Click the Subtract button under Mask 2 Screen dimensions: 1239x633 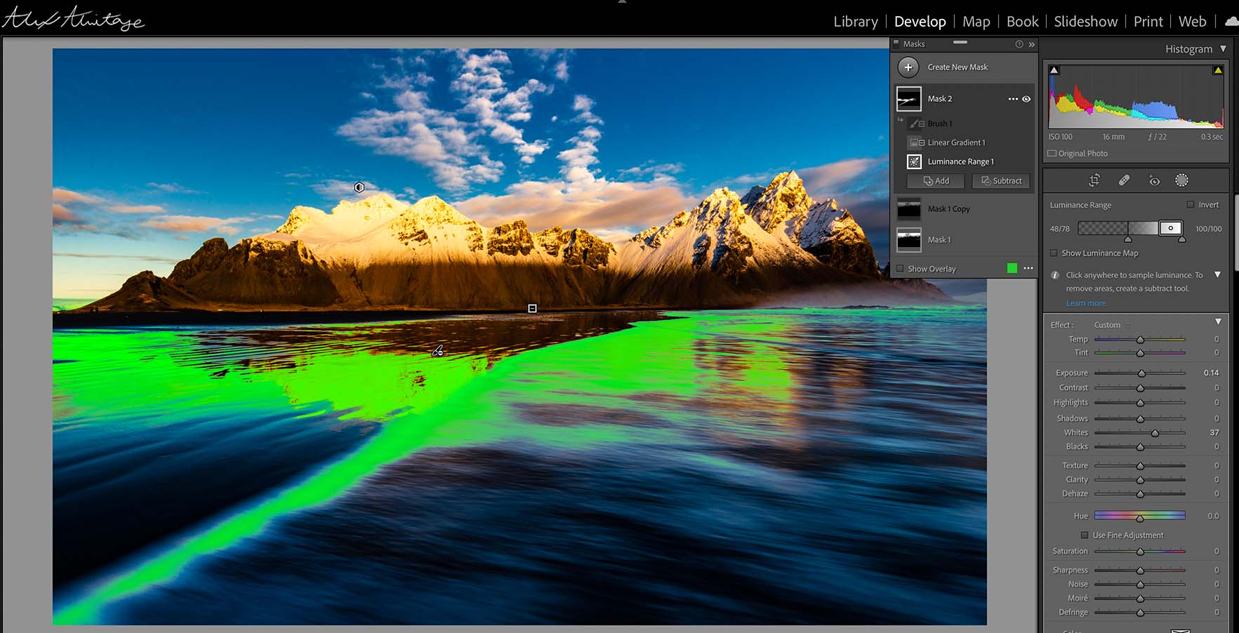pyautogui.click(x=1001, y=181)
